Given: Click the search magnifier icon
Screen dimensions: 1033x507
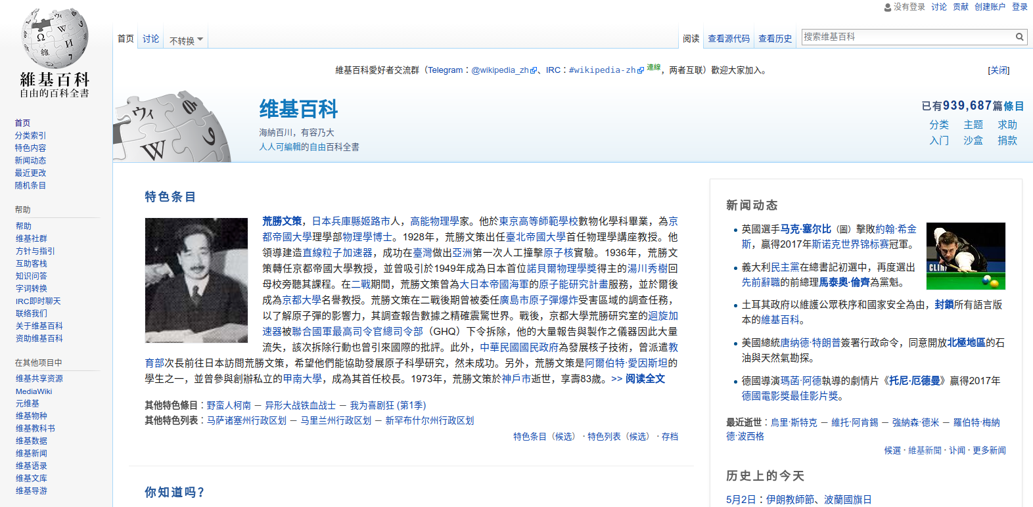Looking at the screenshot, I should point(1019,37).
